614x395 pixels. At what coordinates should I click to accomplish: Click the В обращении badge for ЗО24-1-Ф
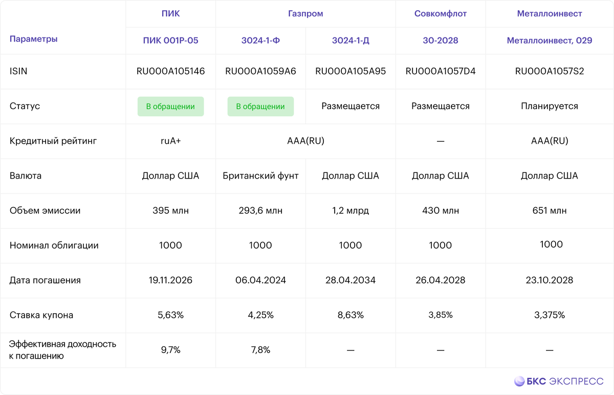point(260,106)
